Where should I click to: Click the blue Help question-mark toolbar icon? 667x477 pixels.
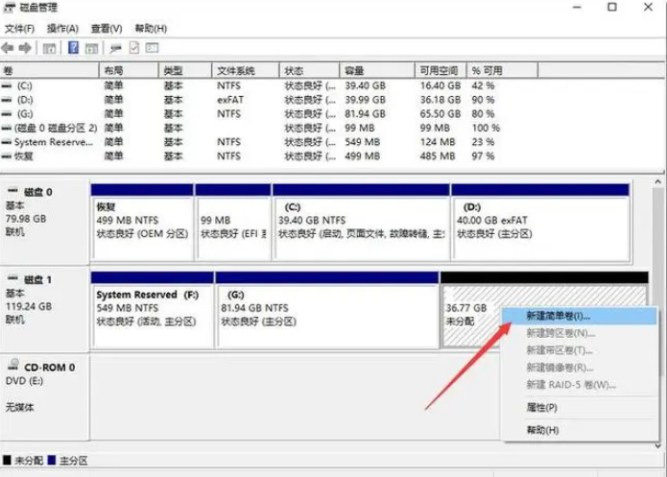73,48
